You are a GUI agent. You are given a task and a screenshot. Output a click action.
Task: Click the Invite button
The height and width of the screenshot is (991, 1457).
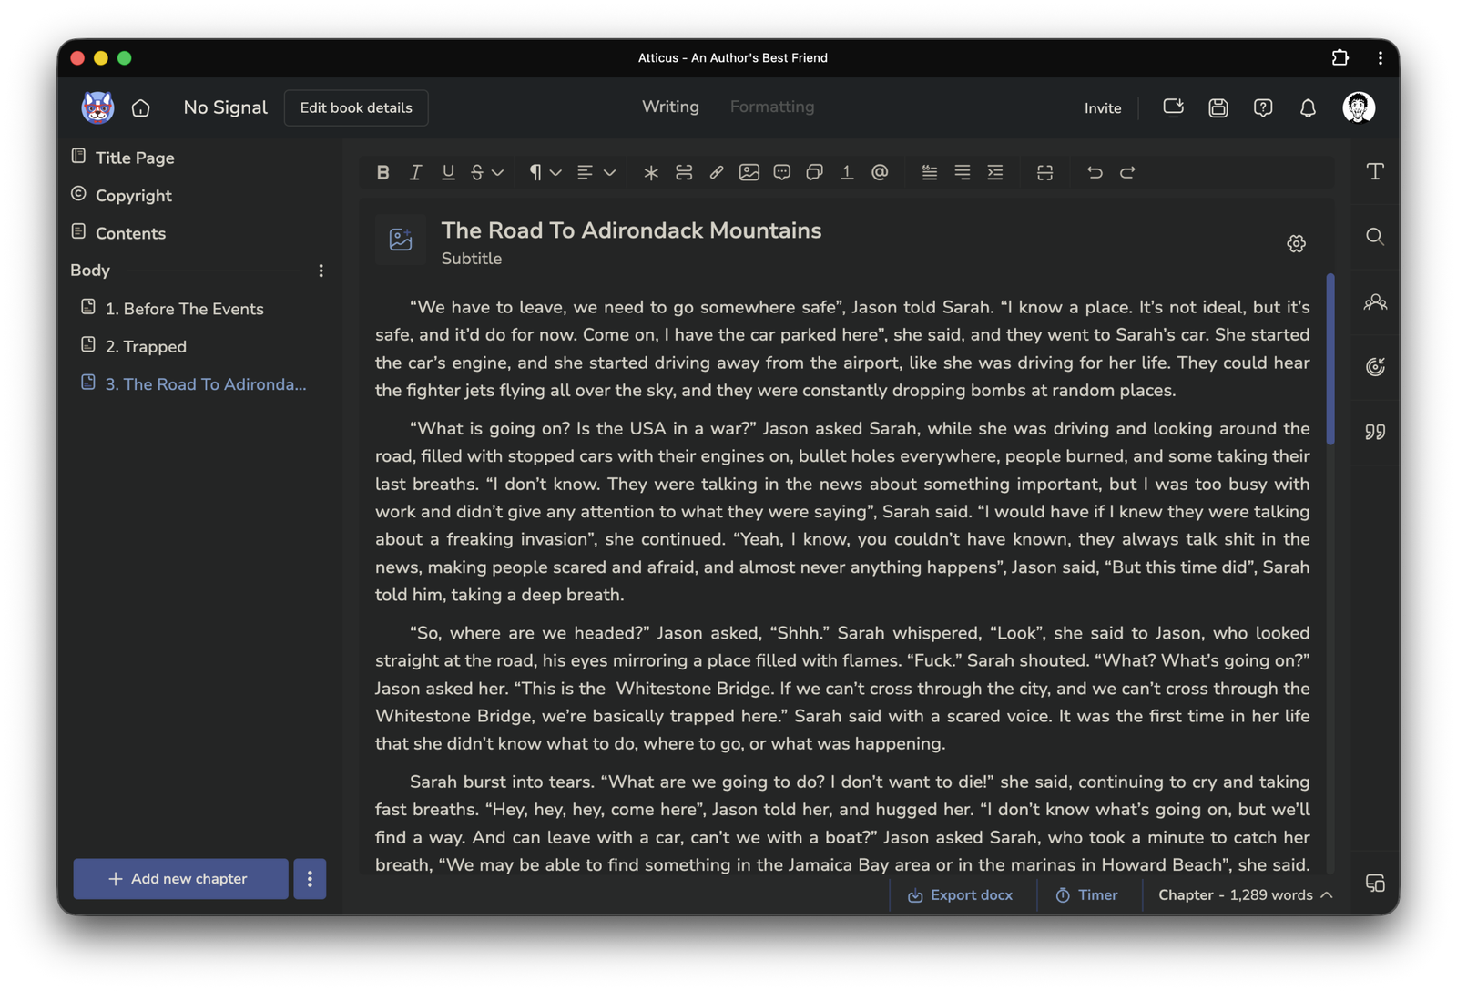(x=1103, y=108)
